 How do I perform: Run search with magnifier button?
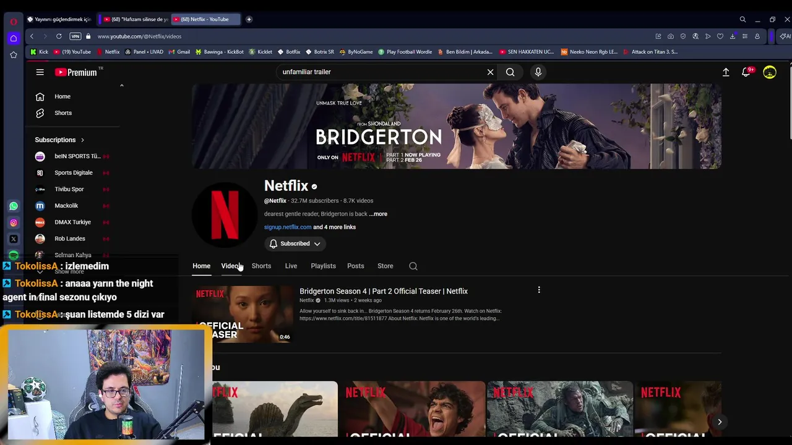[510, 72]
